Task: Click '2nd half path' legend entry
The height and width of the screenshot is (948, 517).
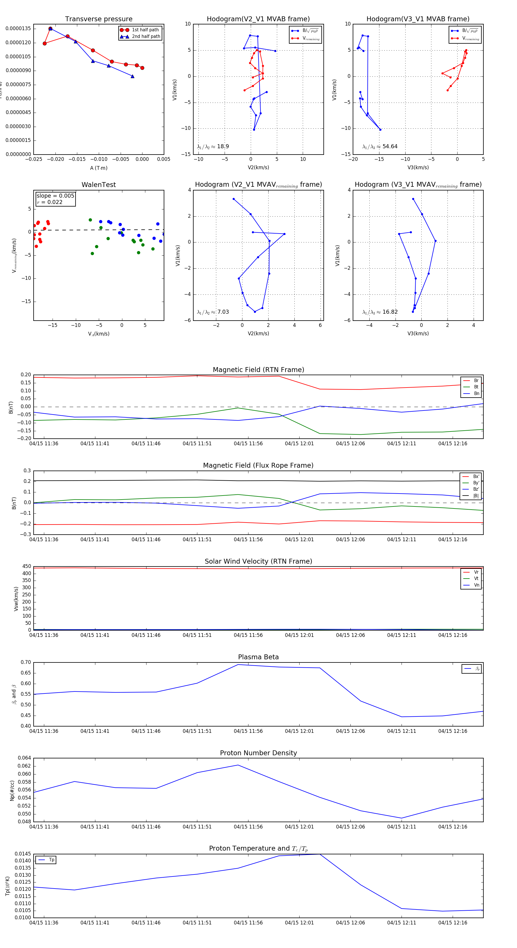Action: (x=140, y=36)
